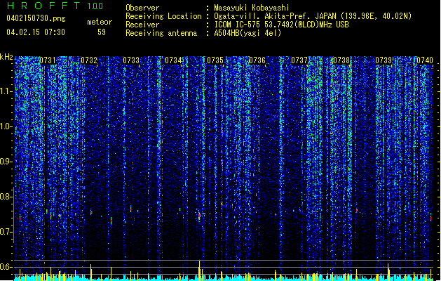Click the 0737 time marker

(299, 60)
